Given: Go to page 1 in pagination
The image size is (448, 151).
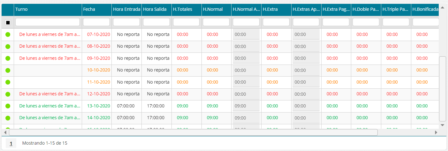Looking at the screenshot, I should tap(11, 143).
